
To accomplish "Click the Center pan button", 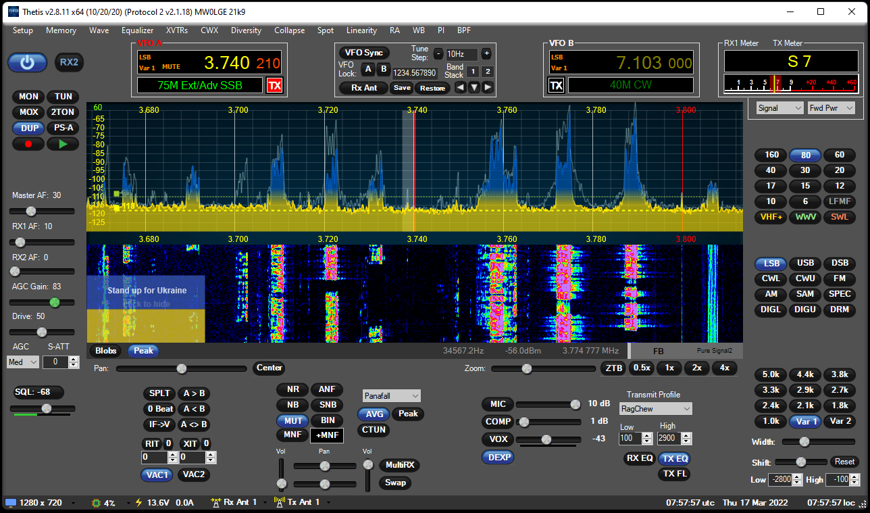I will [x=269, y=368].
